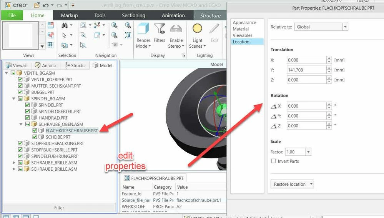Open the Viewables panel tab above tree
The height and width of the screenshot is (218, 384).
[x=16, y=65]
